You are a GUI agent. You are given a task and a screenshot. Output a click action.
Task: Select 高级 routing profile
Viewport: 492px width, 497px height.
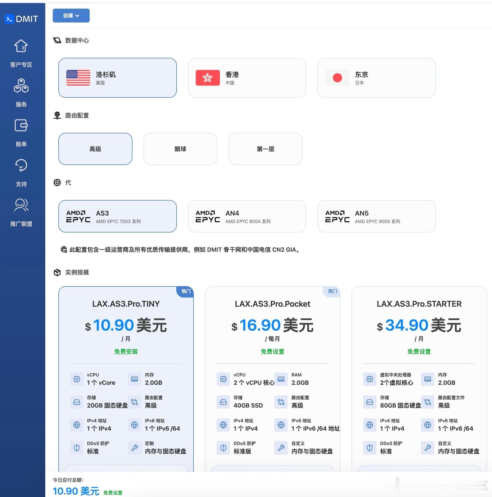[x=95, y=149]
